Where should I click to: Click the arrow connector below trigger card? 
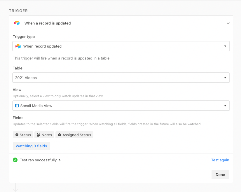(15, 187)
